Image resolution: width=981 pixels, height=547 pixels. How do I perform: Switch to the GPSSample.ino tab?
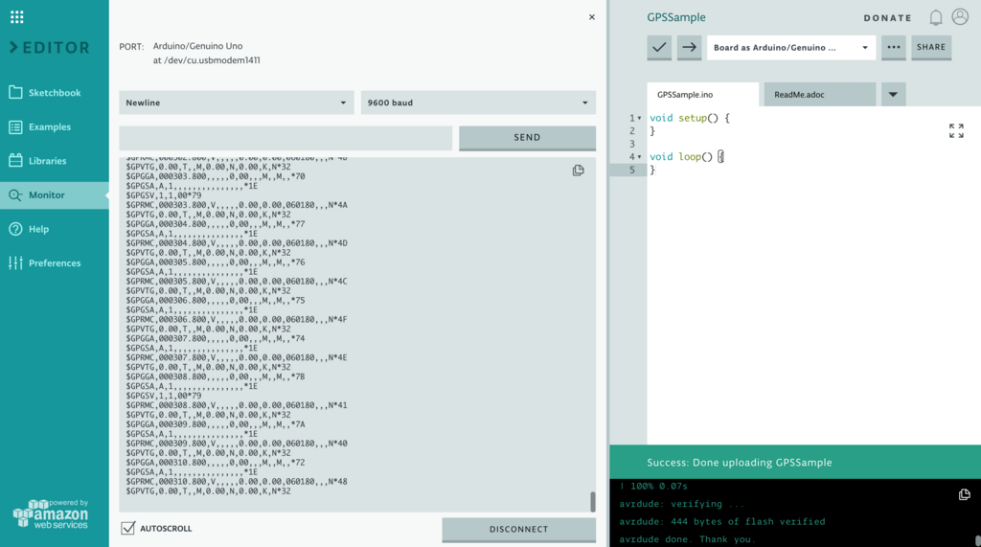click(x=702, y=95)
